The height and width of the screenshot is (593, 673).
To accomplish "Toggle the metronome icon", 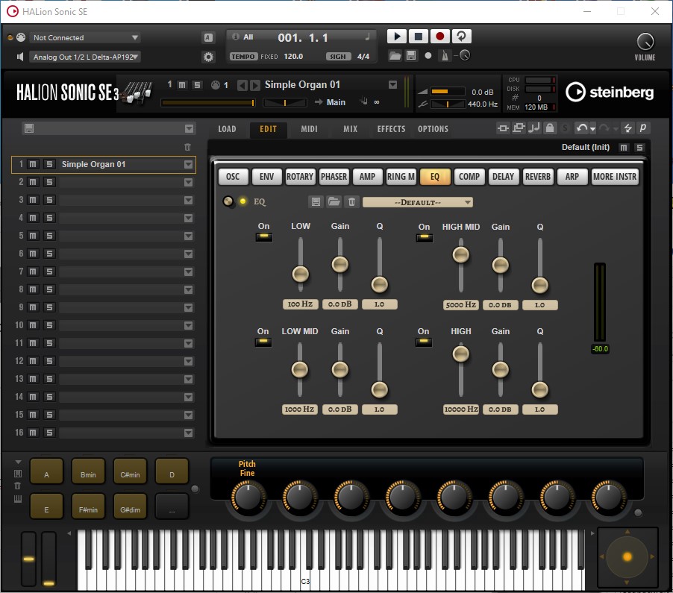I will 445,56.
